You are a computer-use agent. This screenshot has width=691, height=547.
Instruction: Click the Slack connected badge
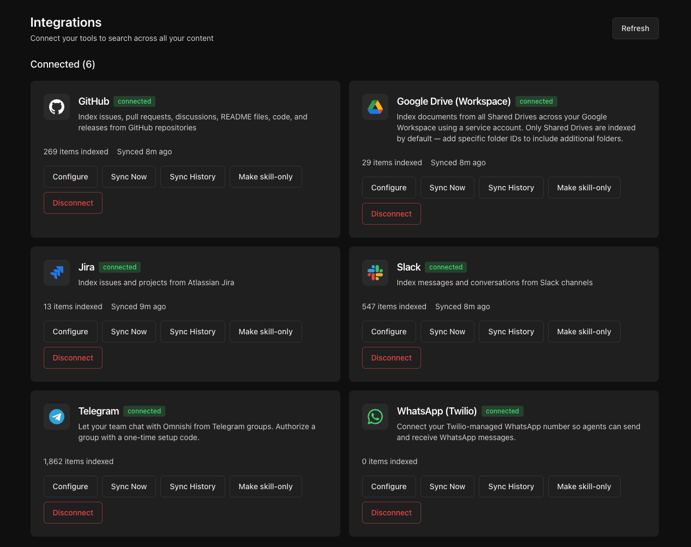pyautogui.click(x=446, y=267)
